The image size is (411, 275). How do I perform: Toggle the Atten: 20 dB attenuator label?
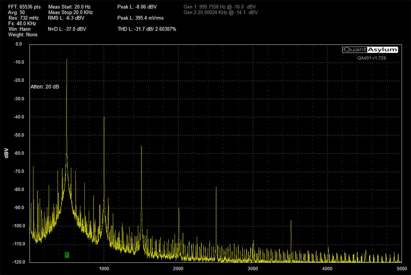[x=45, y=87]
